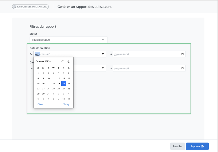Select October 1 in the calendar
Image resolution: width=218 pixels, height=152 pixels.
point(38,73)
